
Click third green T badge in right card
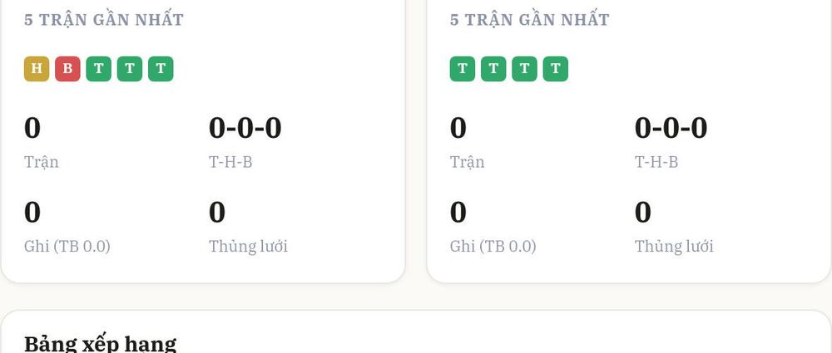pos(525,69)
